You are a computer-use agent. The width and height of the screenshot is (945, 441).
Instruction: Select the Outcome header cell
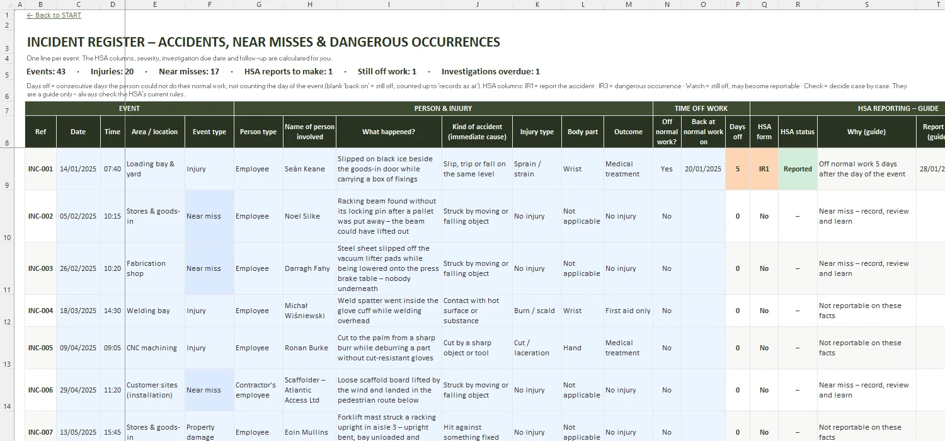tap(628, 132)
